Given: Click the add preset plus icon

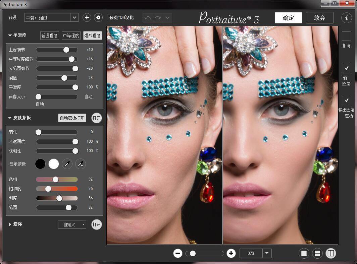Looking at the screenshot, I should tap(87, 18).
